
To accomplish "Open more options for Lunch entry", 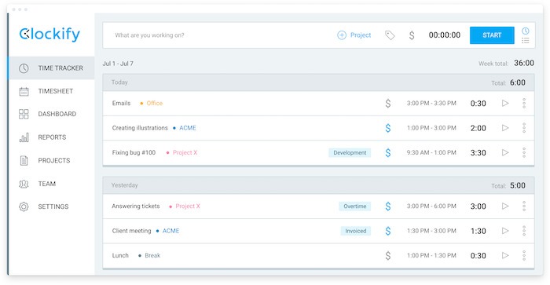I will point(524,255).
